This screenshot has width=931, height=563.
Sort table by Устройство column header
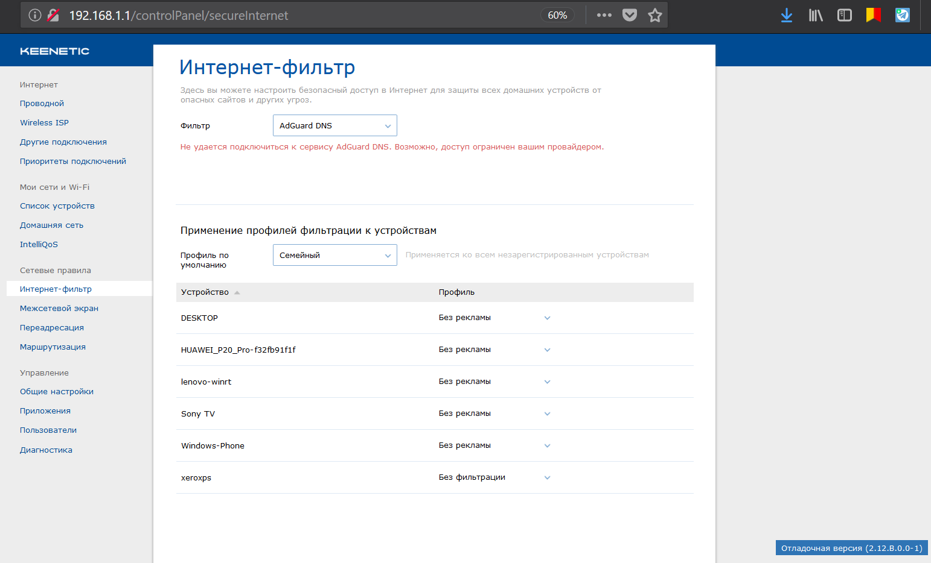point(205,292)
